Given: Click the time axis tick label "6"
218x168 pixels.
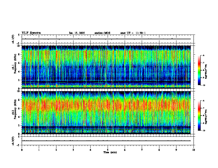Looking at the screenshot, I should point(125,150).
